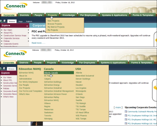Go to Houston district
Viewport: 157px width, 126px height.
coord(79,85)
